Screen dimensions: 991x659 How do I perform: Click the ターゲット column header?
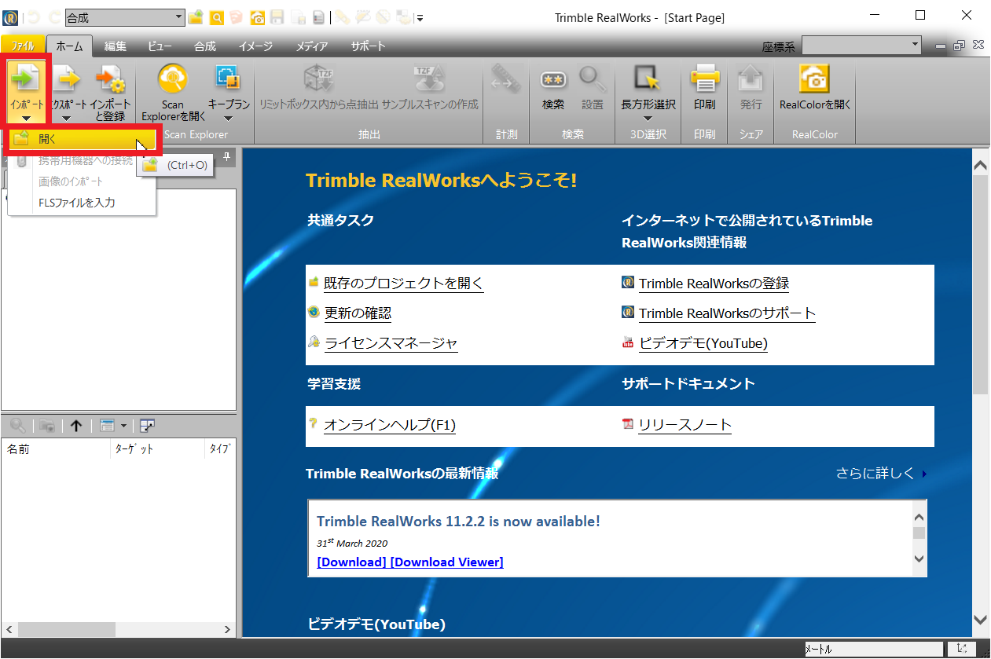[x=158, y=449]
